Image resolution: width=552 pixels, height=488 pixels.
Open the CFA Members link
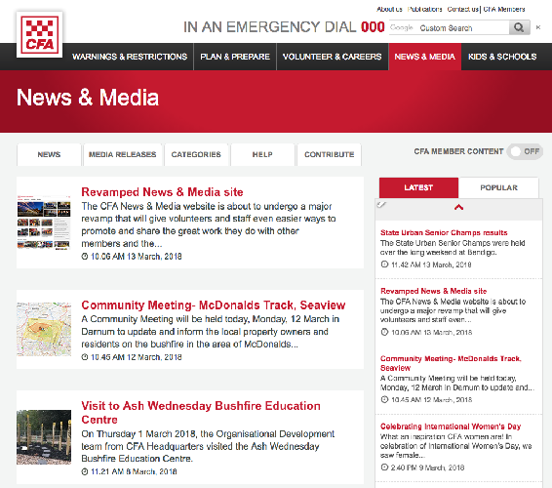(504, 9)
